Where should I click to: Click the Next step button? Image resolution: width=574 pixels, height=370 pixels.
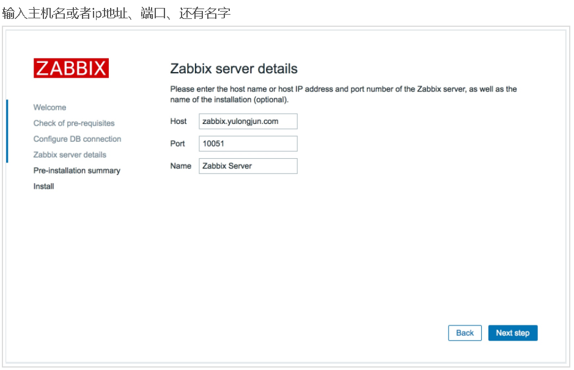[x=512, y=333]
